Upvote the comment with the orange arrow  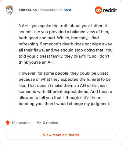tap(8, 123)
